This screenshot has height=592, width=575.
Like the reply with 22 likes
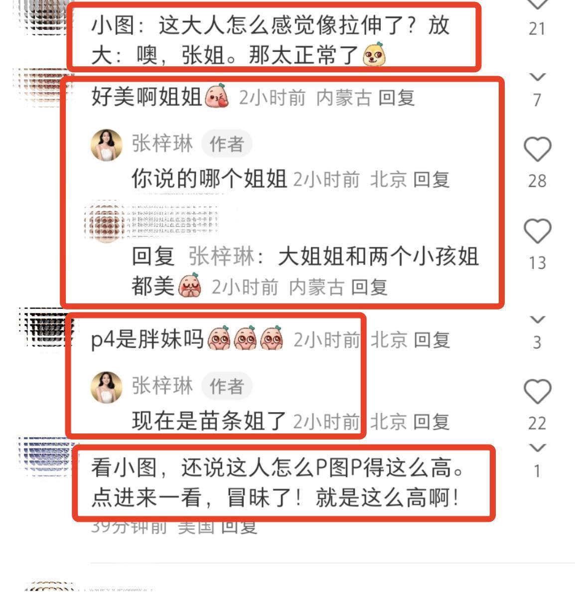(x=538, y=391)
